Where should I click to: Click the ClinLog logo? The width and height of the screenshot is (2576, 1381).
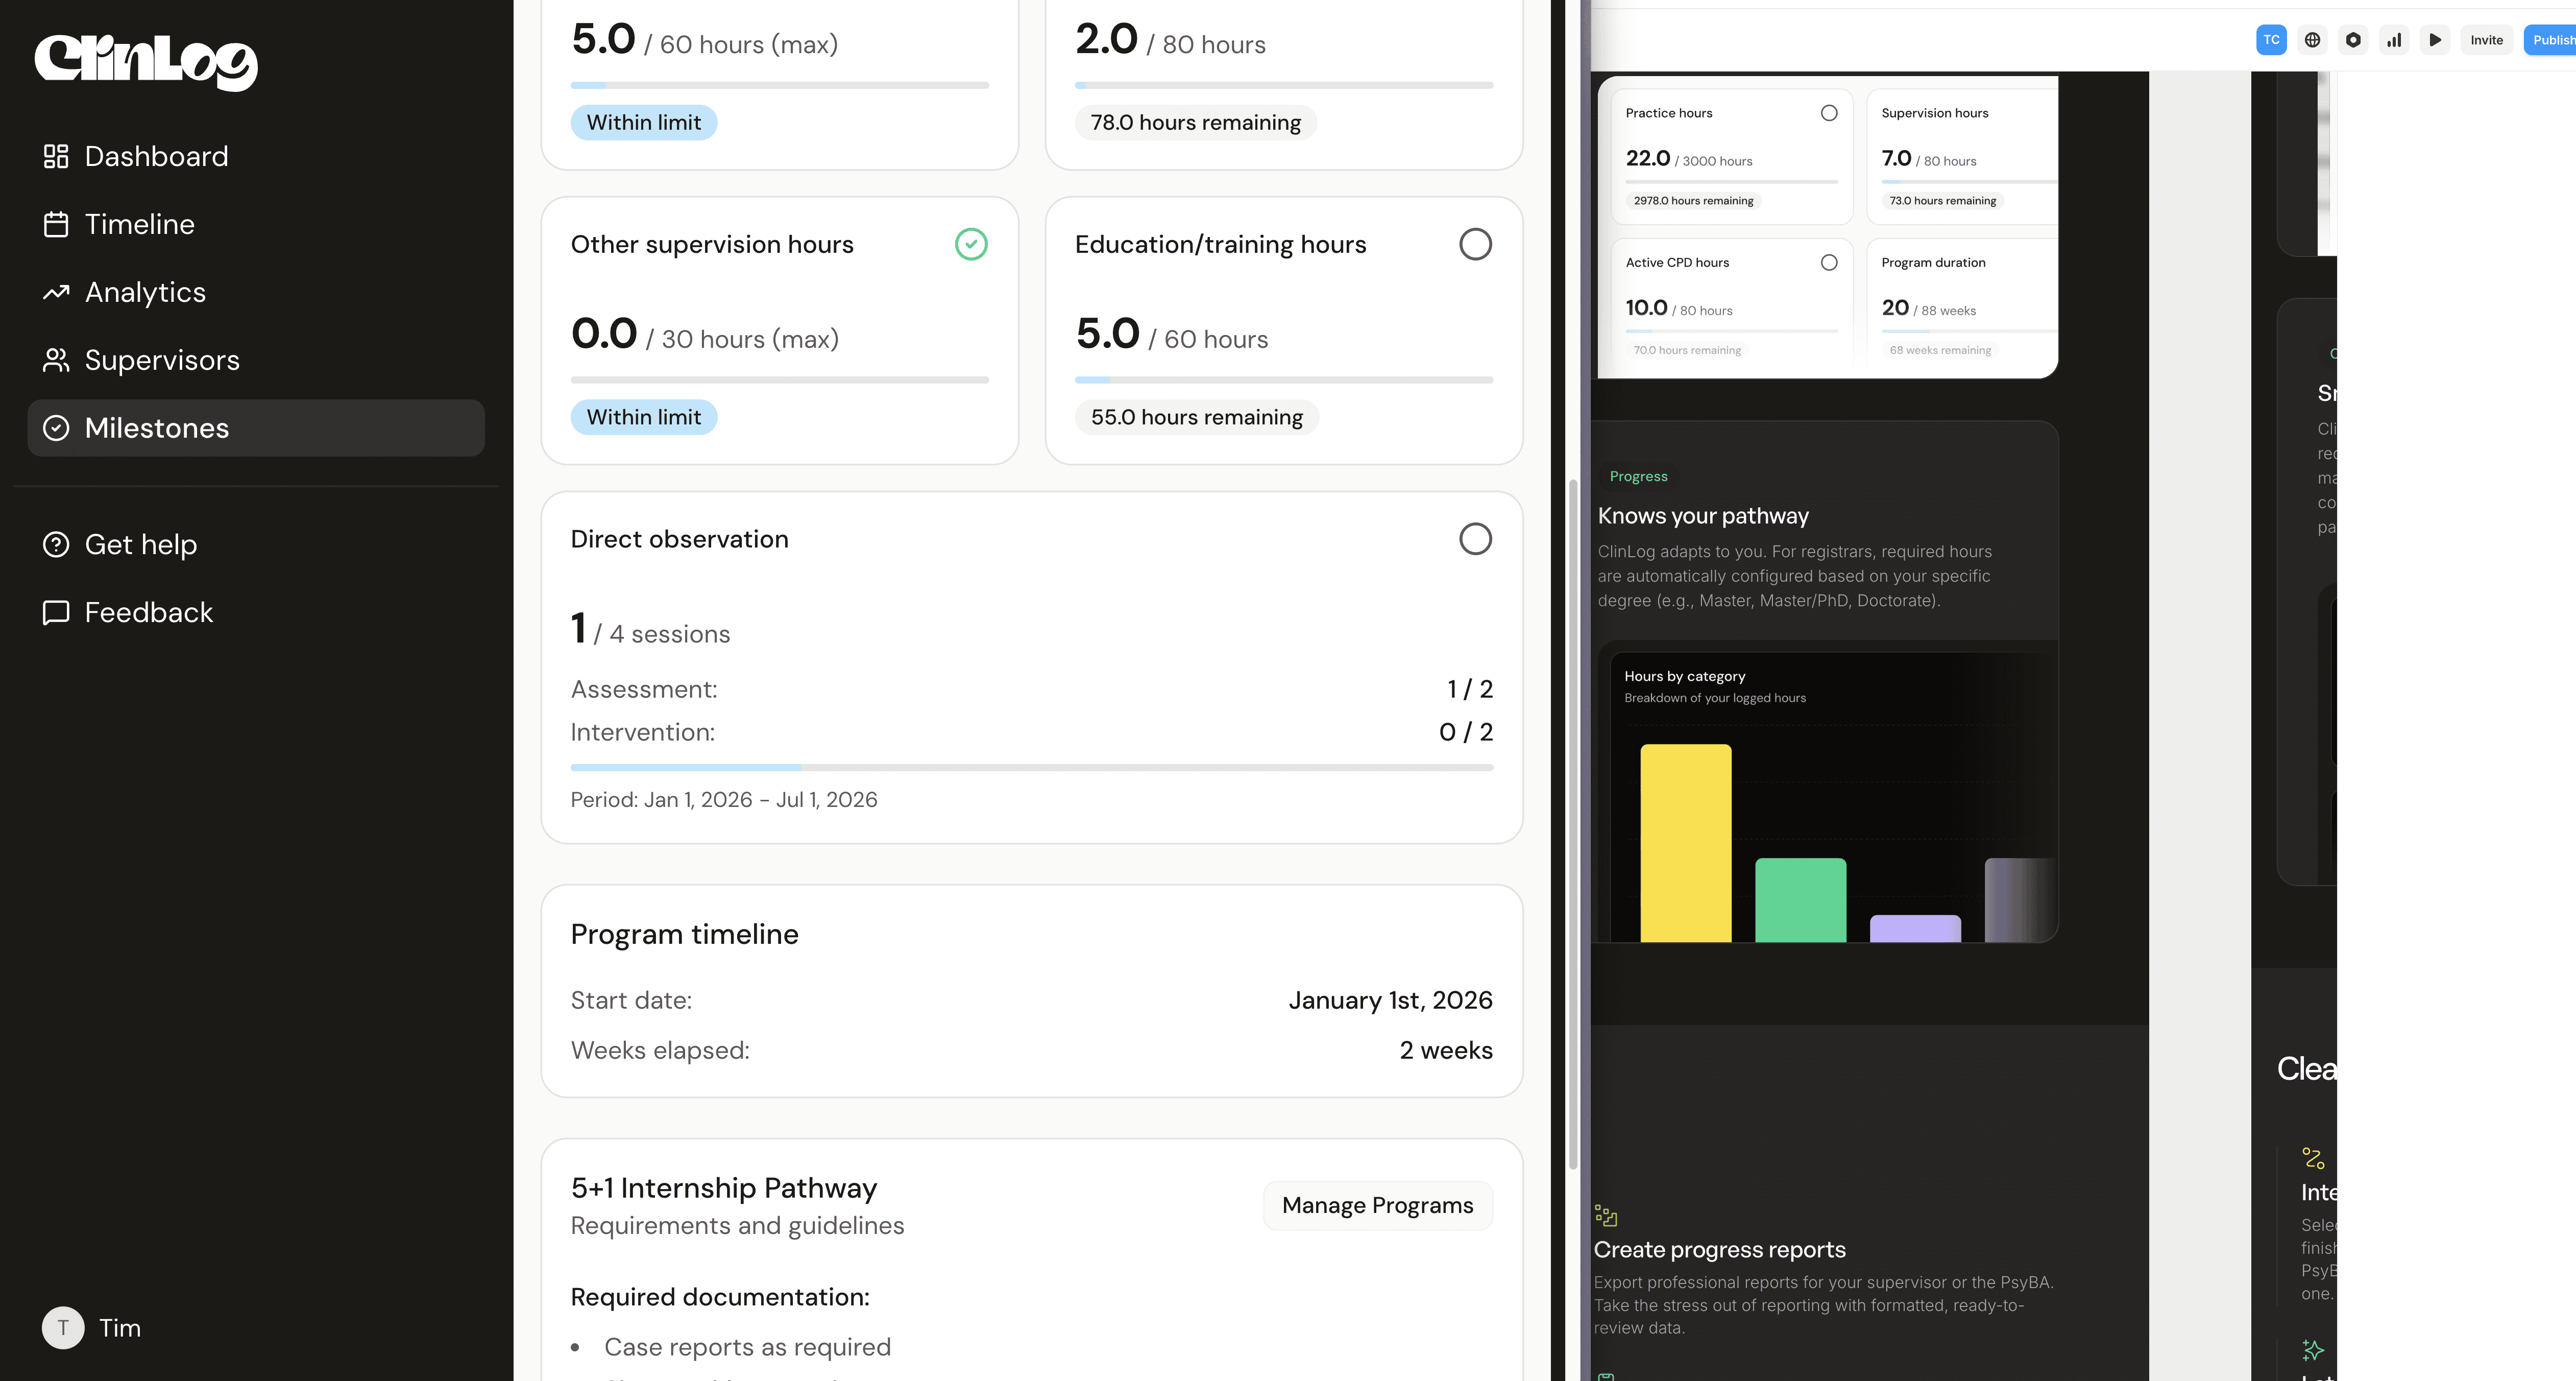(146, 61)
